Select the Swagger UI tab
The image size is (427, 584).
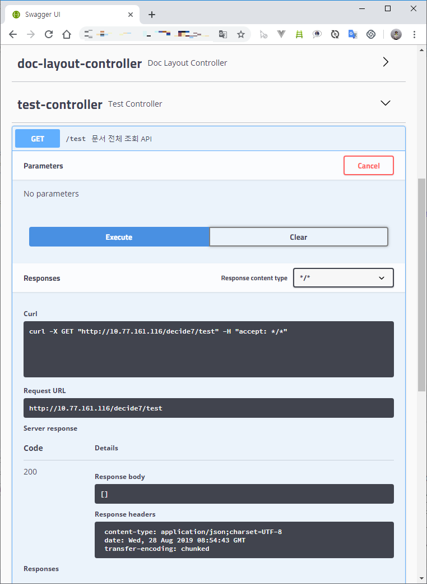(72, 15)
